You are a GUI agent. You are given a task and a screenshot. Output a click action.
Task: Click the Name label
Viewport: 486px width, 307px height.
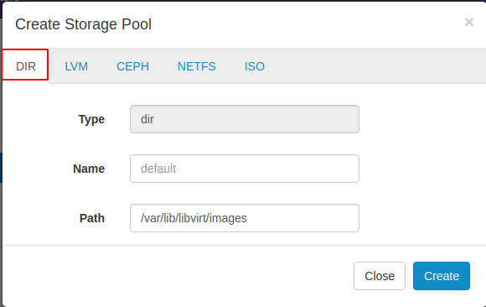coord(89,169)
